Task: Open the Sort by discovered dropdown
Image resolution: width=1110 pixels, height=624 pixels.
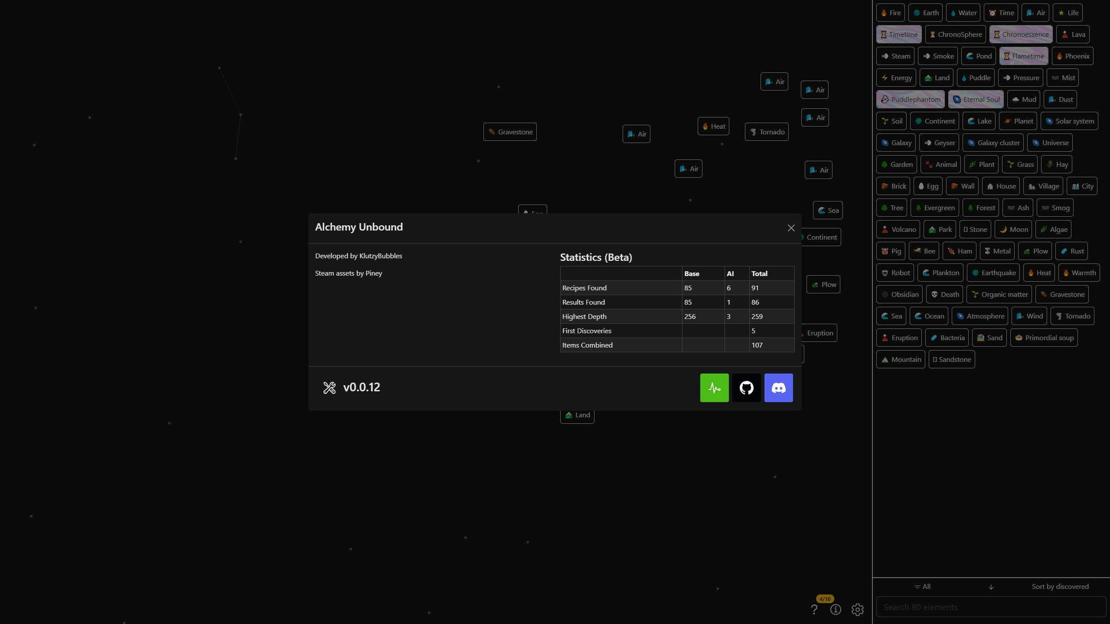Action: pos(1060,586)
